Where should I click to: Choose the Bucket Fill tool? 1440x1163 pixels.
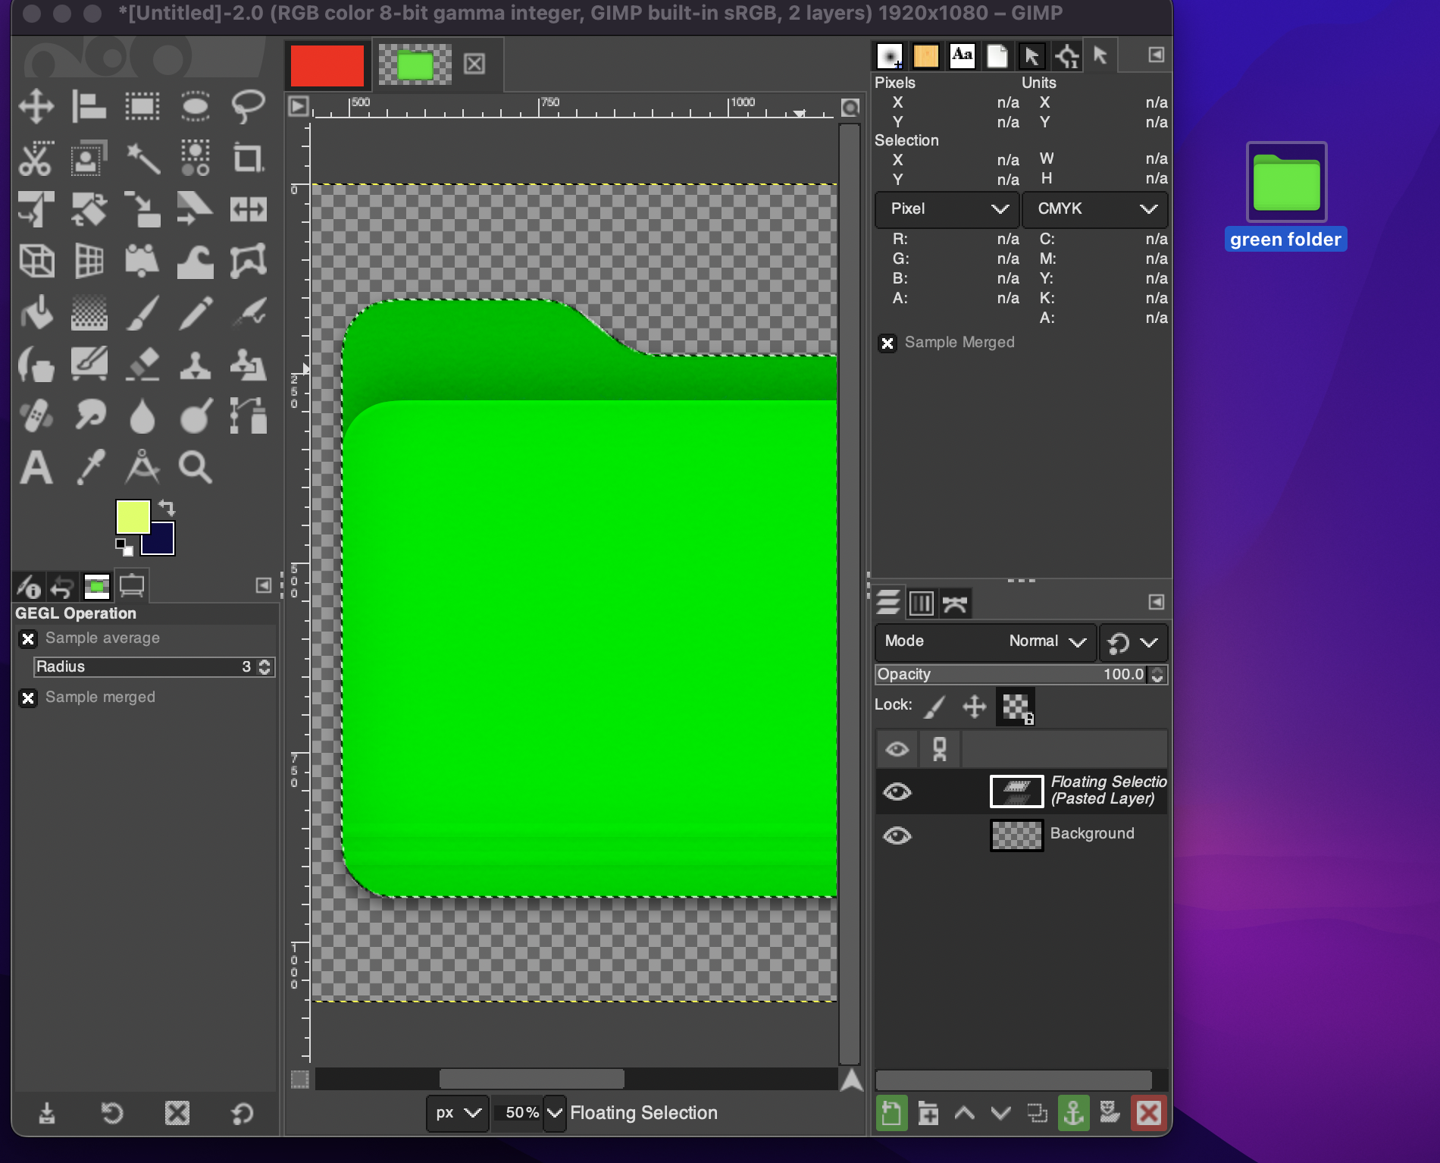point(36,313)
